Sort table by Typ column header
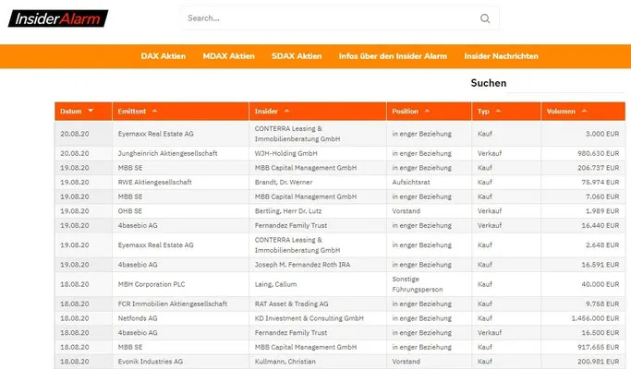This screenshot has height=369, width=631. (506, 112)
